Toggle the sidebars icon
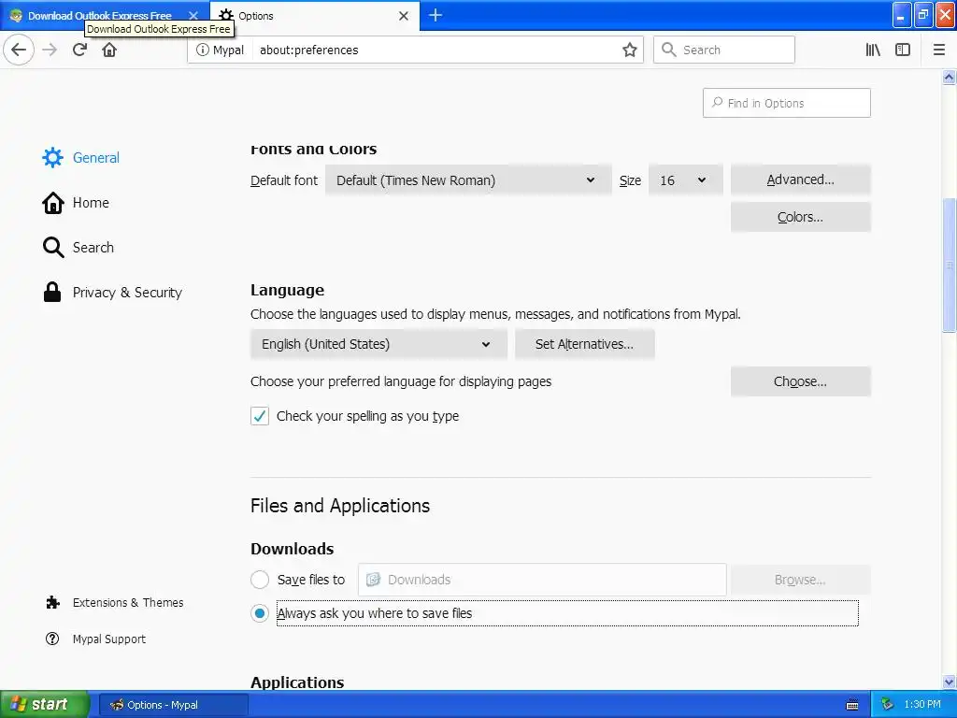957x718 pixels. (x=903, y=50)
